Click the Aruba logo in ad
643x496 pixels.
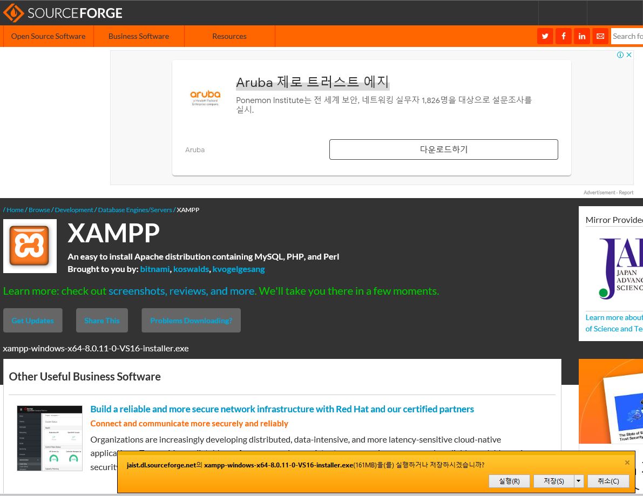tap(205, 98)
